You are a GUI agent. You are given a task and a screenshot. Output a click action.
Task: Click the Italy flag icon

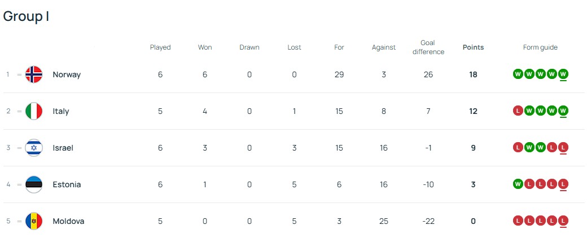(x=34, y=111)
